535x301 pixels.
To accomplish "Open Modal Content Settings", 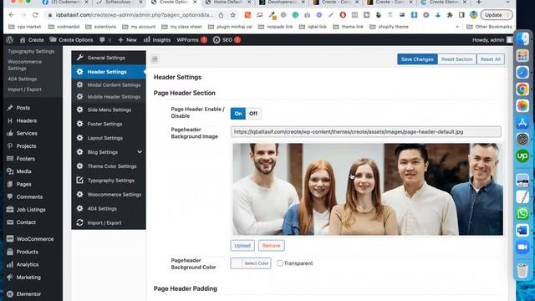I will point(109,84).
